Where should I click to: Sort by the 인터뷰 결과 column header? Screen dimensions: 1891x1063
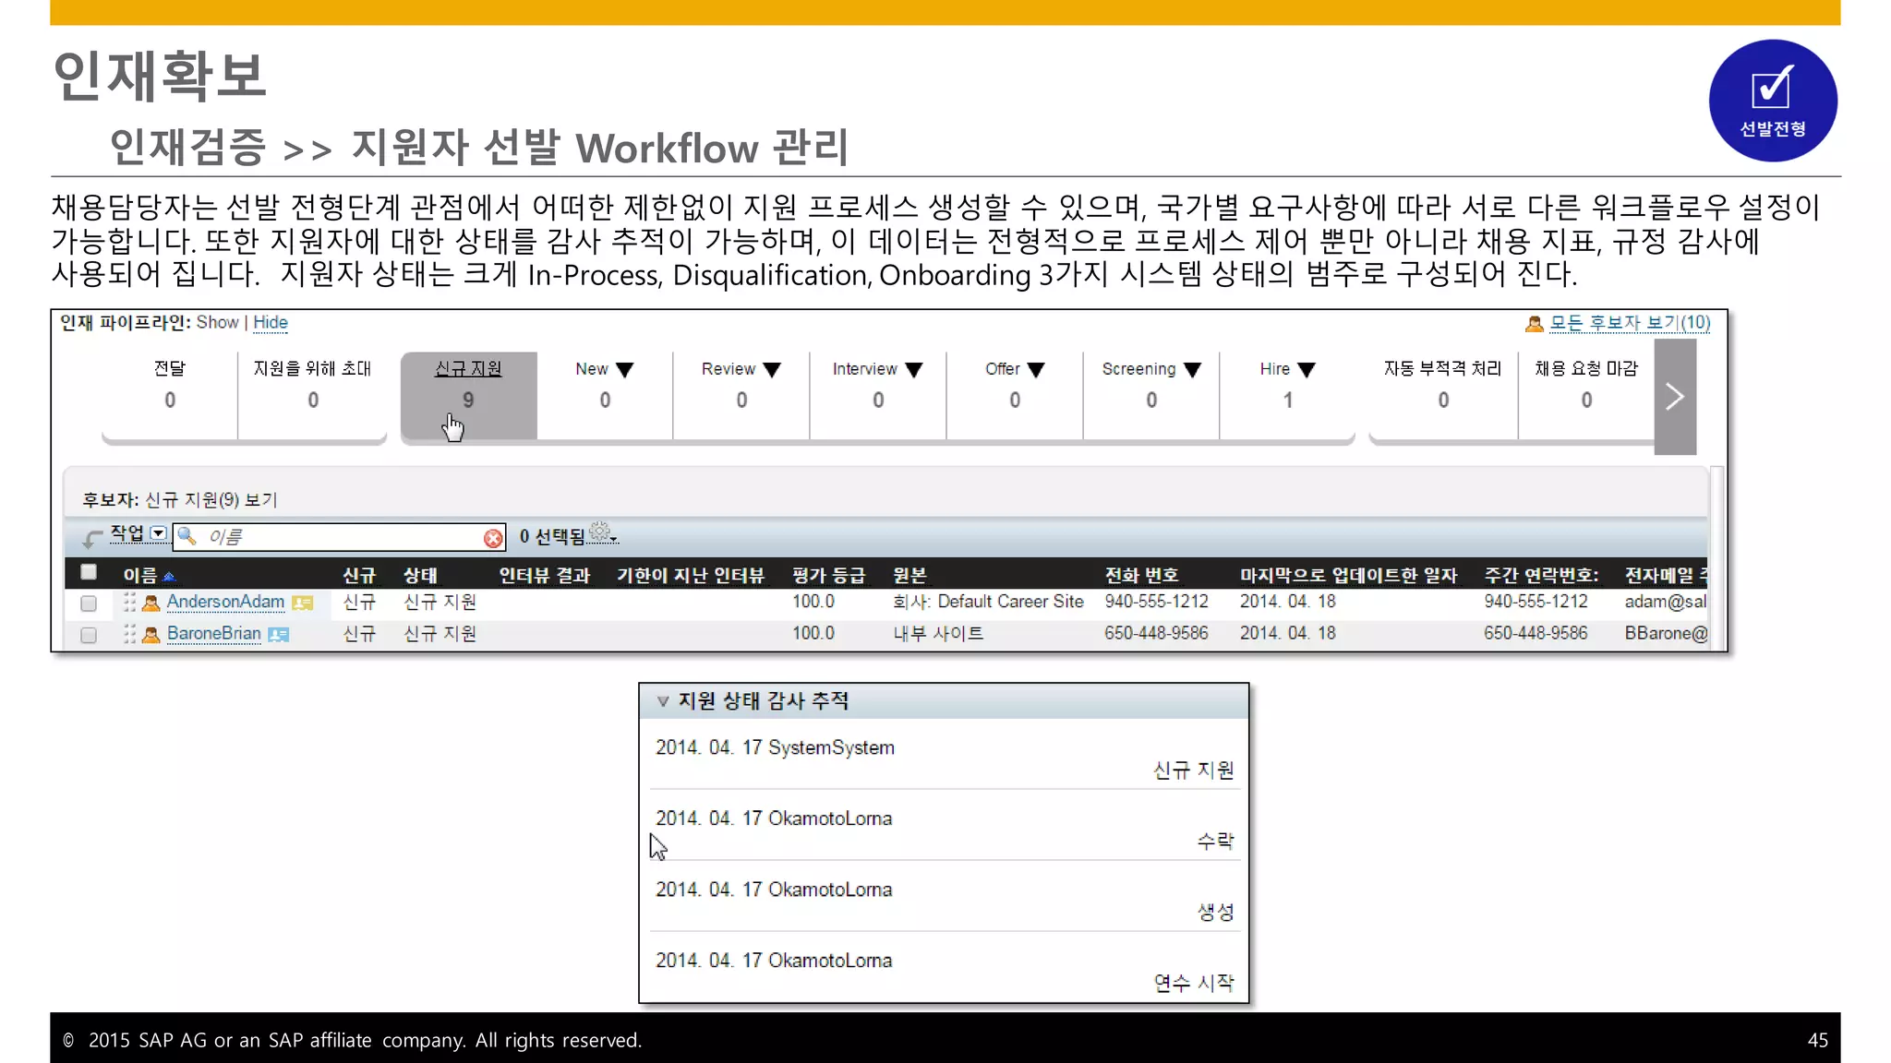[x=545, y=576]
